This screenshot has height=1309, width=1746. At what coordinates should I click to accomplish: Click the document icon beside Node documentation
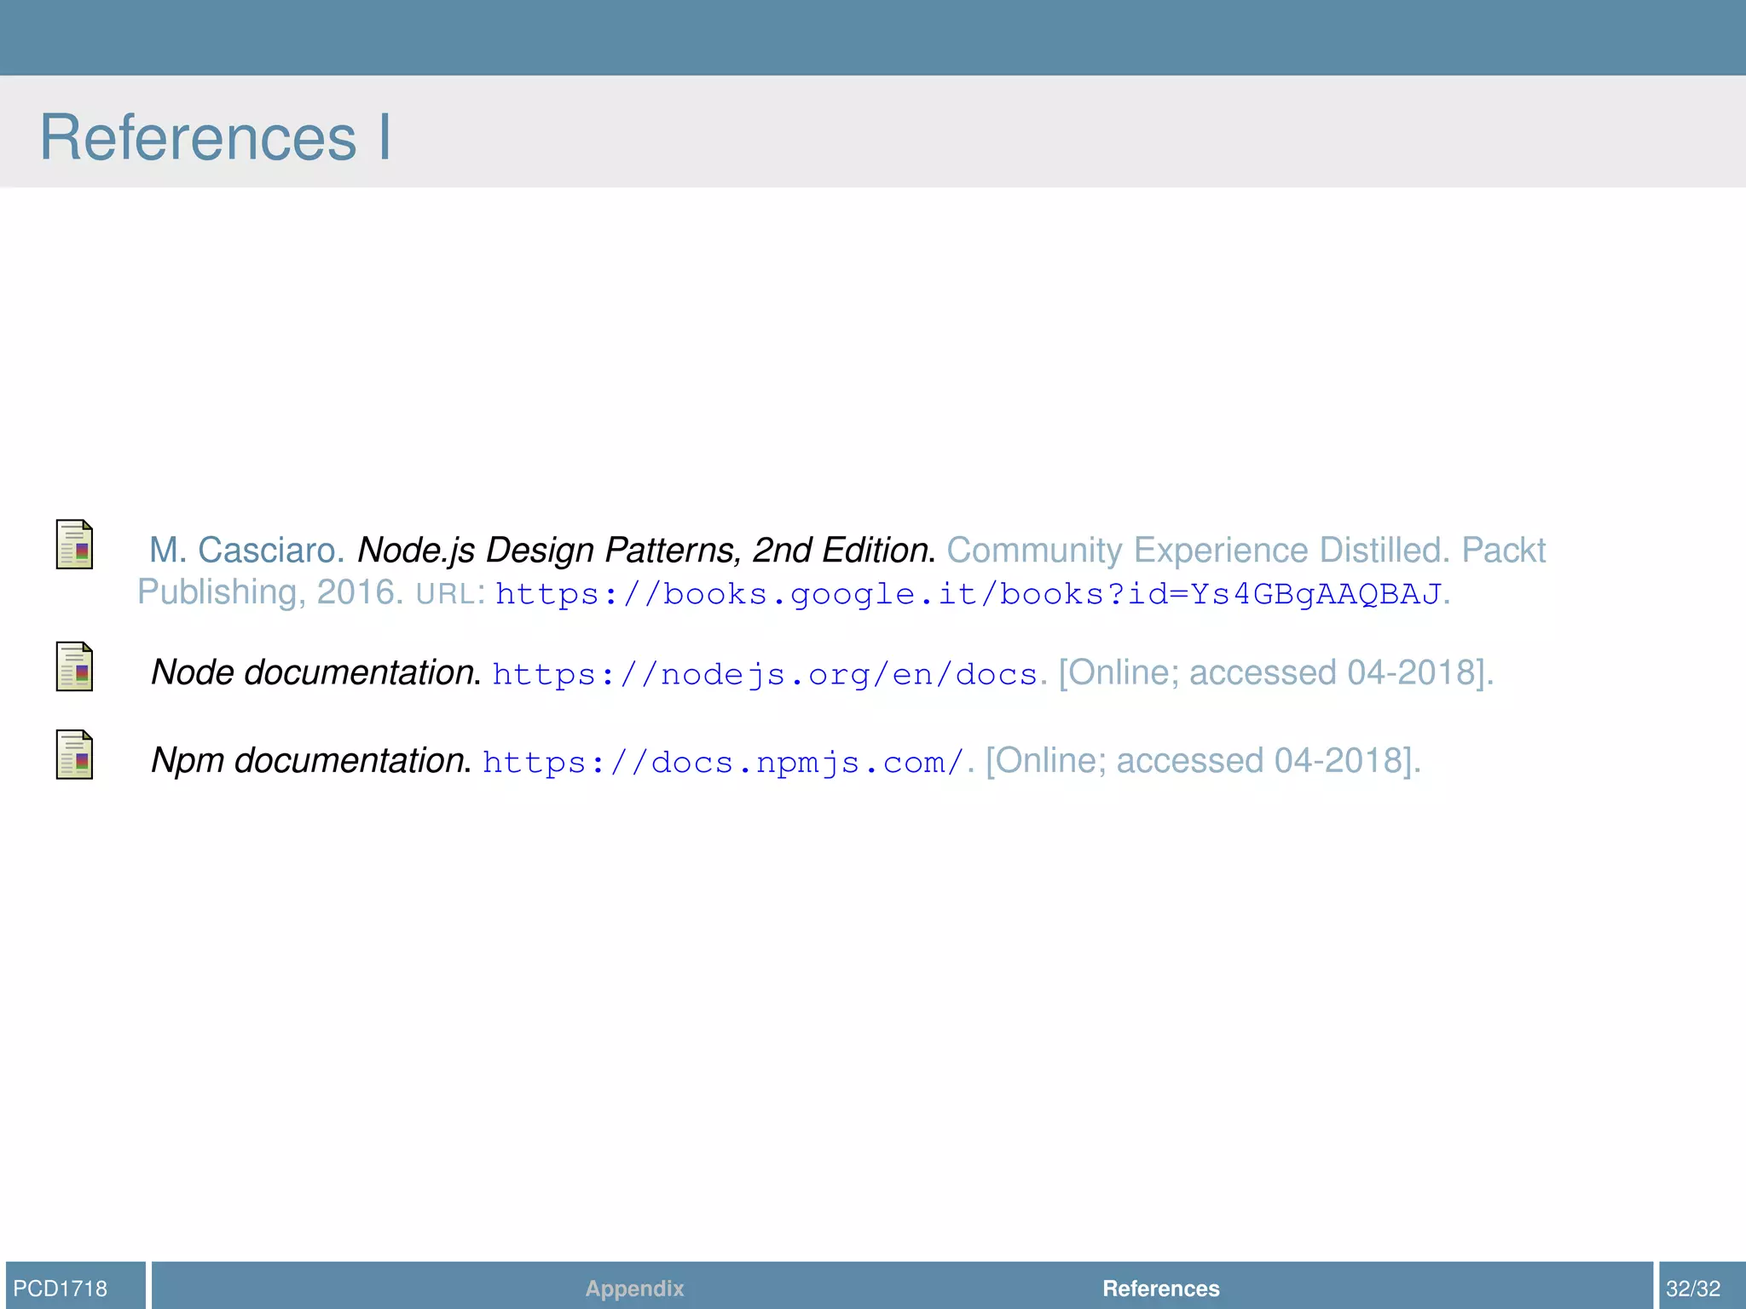(x=74, y=666)
